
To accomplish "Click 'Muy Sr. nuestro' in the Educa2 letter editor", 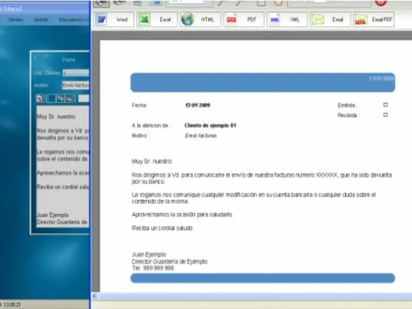I will [x=56, y=117].
